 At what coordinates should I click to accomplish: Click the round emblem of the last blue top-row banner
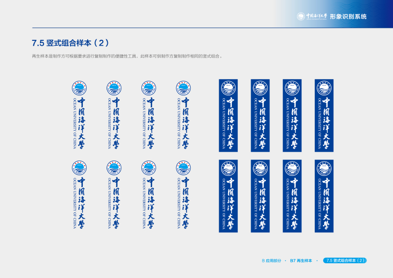tap(324, 88)
